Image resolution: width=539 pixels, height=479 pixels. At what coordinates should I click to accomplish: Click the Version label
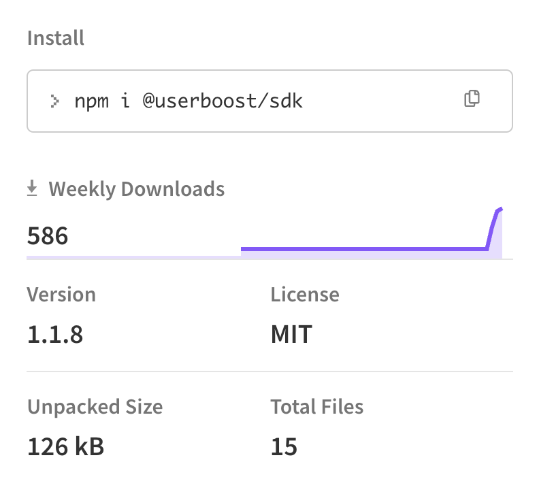61,295
